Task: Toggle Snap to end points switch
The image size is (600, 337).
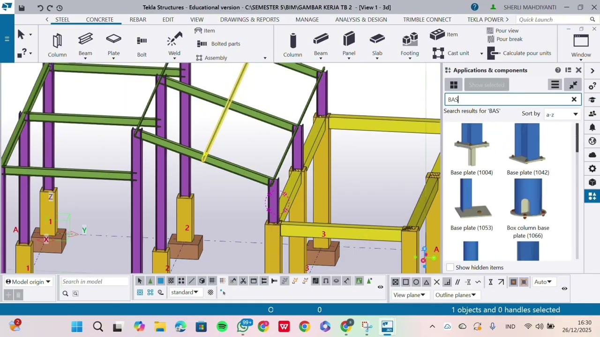Action: 406,282
